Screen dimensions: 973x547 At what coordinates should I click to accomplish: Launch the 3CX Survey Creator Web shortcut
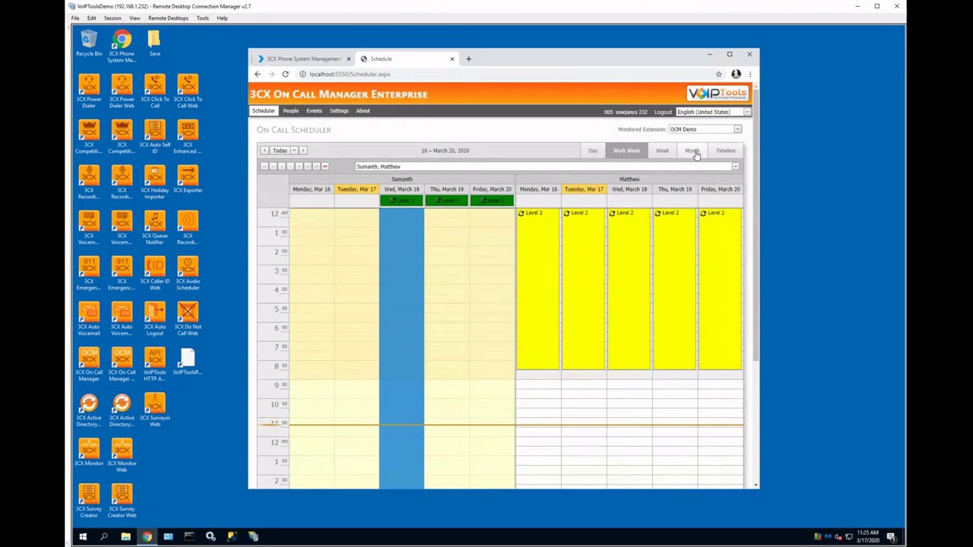pyautogui.click(x=122, y=501)
